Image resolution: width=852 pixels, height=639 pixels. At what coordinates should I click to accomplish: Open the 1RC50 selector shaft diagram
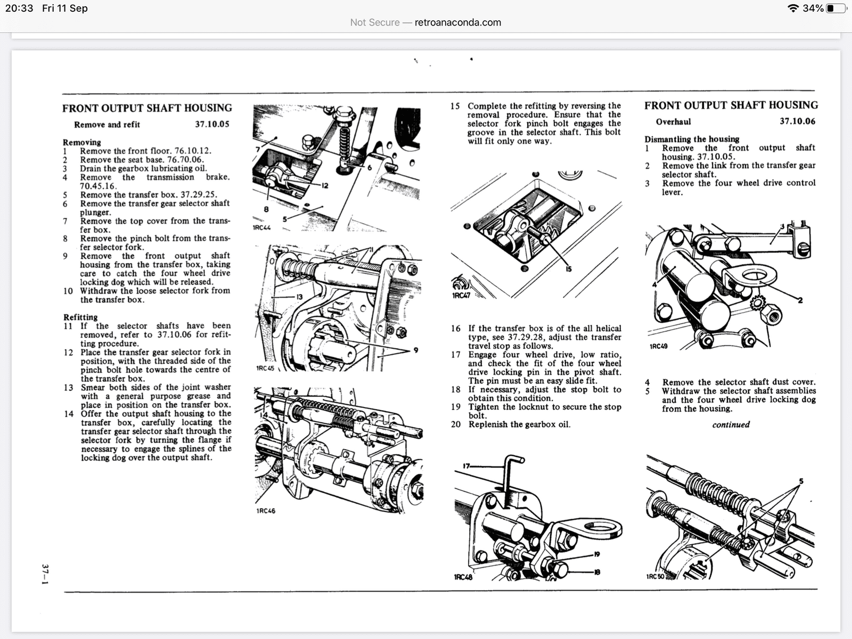[731, 517]
